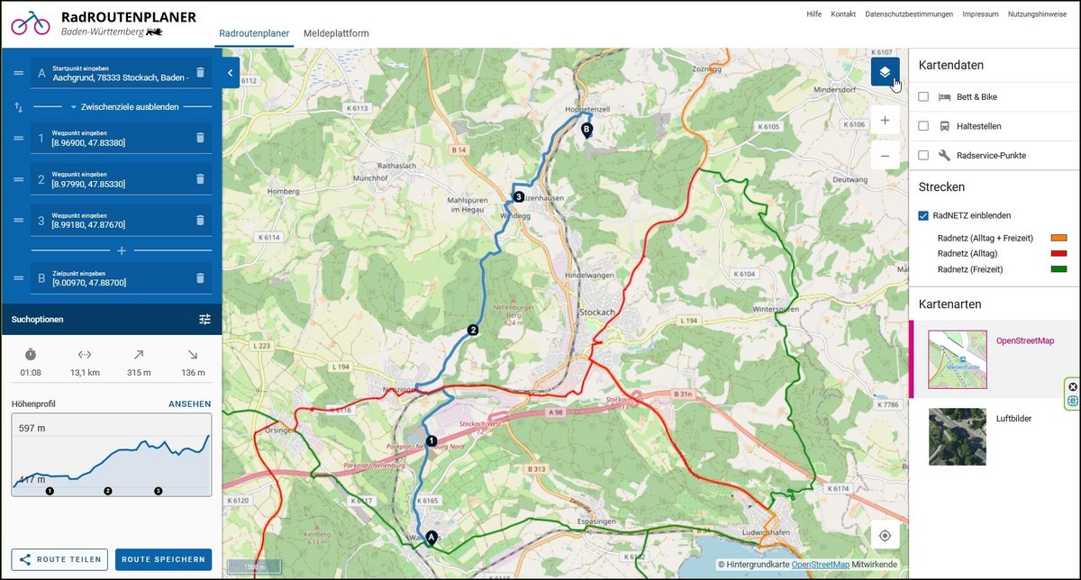This screenshot has width=1081, height=580.
Task: Uncheck RadNETZ einblenden
Action: pyautogui.click(x=923, y=215)
